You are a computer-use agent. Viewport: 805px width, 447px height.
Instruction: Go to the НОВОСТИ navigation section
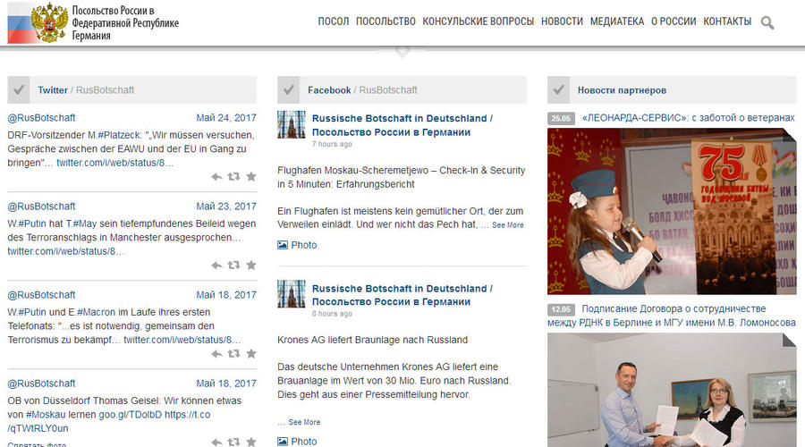tap(562, 21)
